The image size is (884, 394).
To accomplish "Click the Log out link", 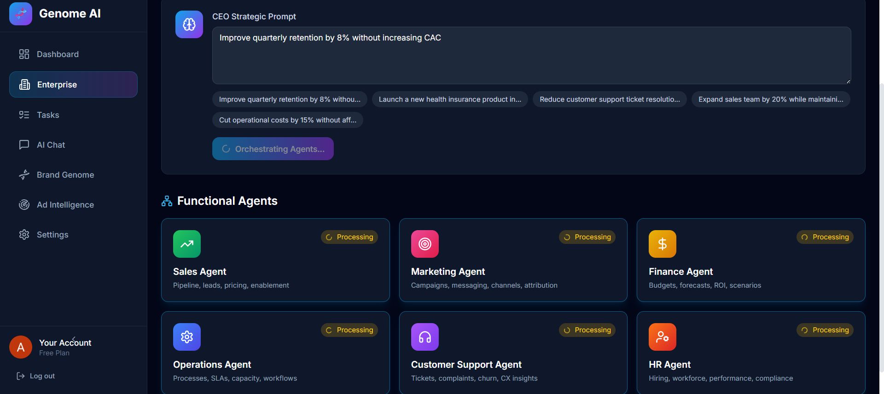I will (36, 376).
